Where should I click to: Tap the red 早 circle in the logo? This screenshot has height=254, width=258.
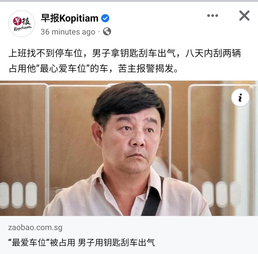click(17, 21)
